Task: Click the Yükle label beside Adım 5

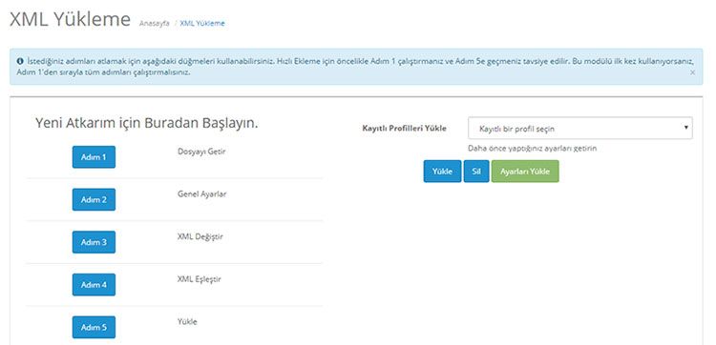Action: (x=187, y=321)
